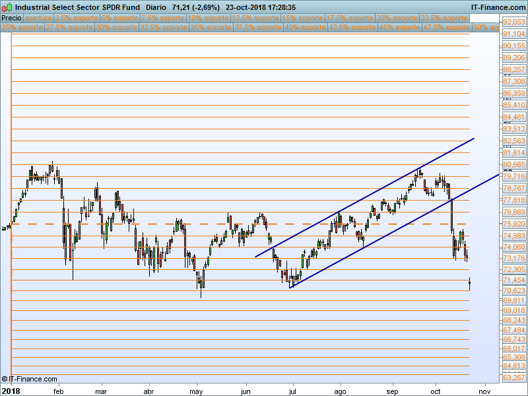Choose the 35% soporte label
The height and width of the screenshot is (396, 528).
(x=211, y=27)
